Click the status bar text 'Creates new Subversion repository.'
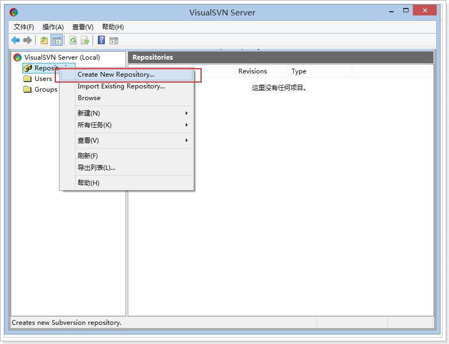This screenshot has height=344, width=449. 66,323
